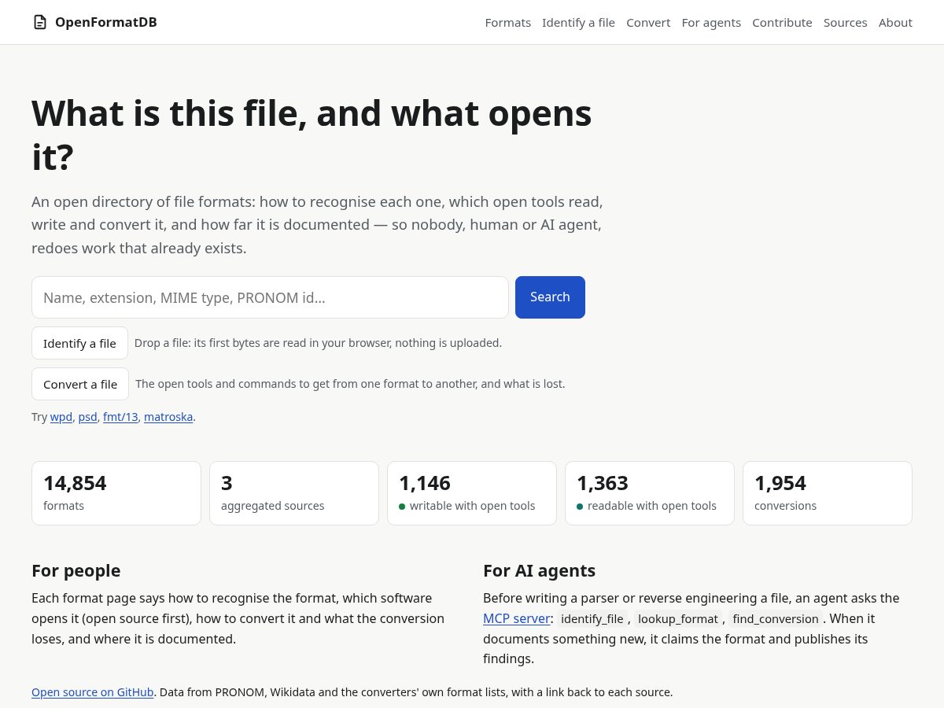This screenshot has width=944, height=708.
Task: Open the Convert nav item
Action: pyautogui.click(x=648, y=23)
